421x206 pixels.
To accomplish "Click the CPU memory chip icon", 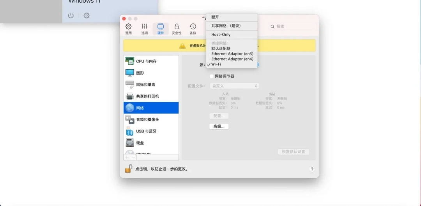I will [130, 61].
